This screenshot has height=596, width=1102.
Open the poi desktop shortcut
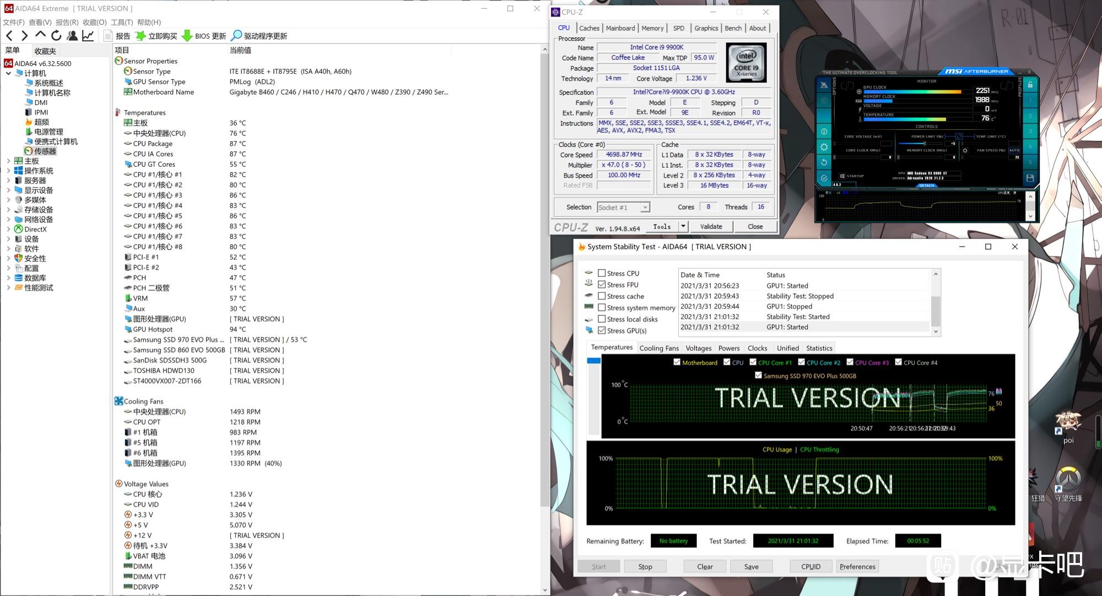(x=1068, y=427)
